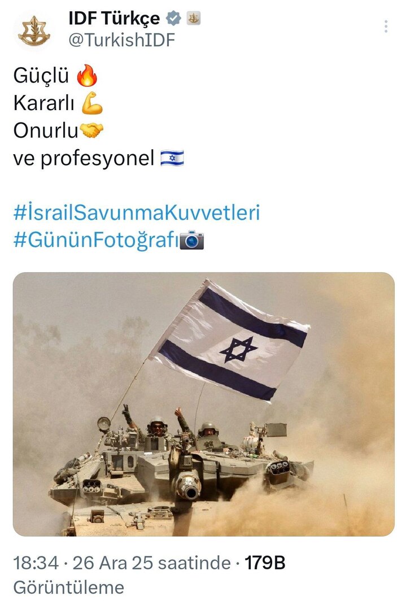Click the blue verified checkmark badge
Viewport: 397px width, 610px height.
(x=173, y=18)
